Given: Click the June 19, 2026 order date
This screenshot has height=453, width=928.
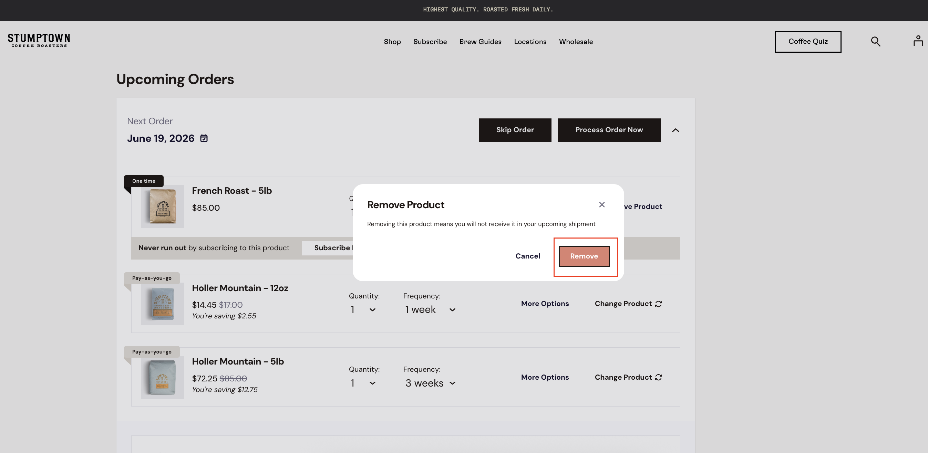Looking at the screenshot, I should [x=161, y=138].
